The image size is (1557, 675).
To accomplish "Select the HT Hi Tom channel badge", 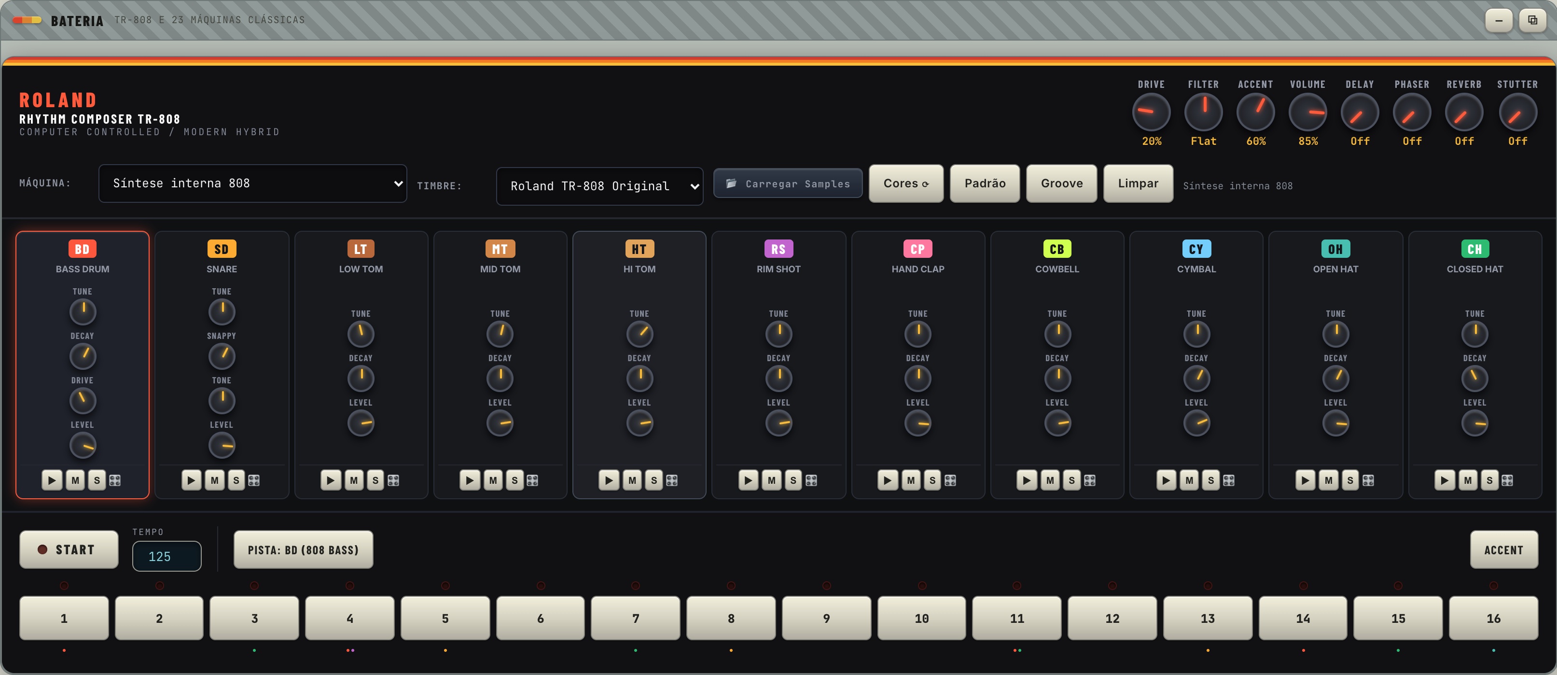I will pyautogui.click(x=639, y=249).
